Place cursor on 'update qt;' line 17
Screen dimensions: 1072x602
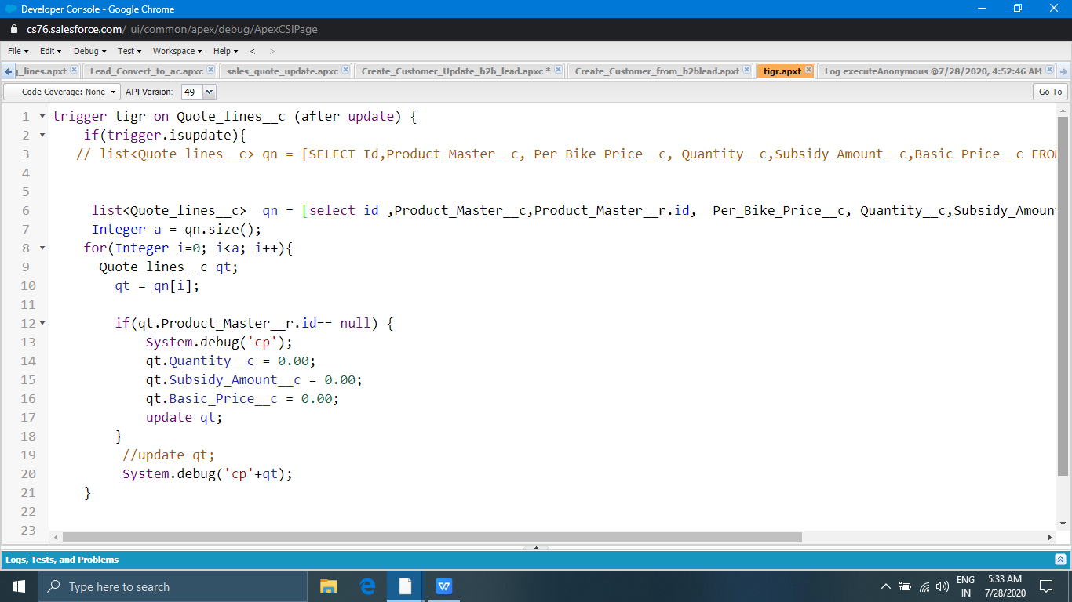coord(184,418)
